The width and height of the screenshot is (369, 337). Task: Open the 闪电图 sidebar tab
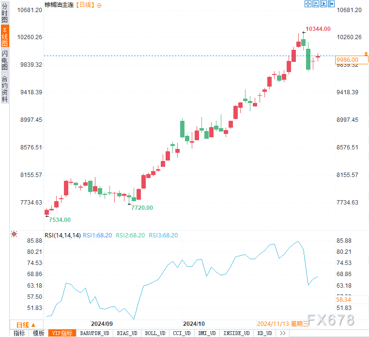(x=4, y=60)
